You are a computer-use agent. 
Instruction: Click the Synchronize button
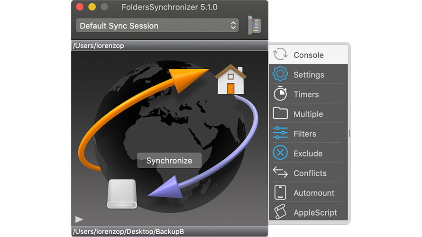point(169,160)
